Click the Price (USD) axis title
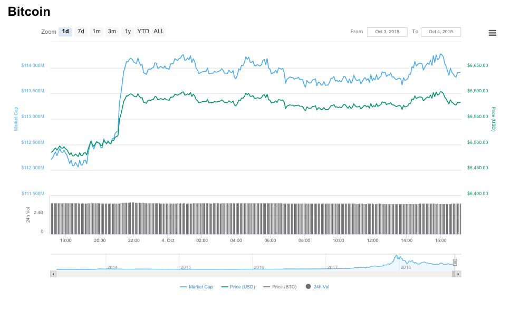The height and width of the screenshot is (310, 520). (494, 119)
